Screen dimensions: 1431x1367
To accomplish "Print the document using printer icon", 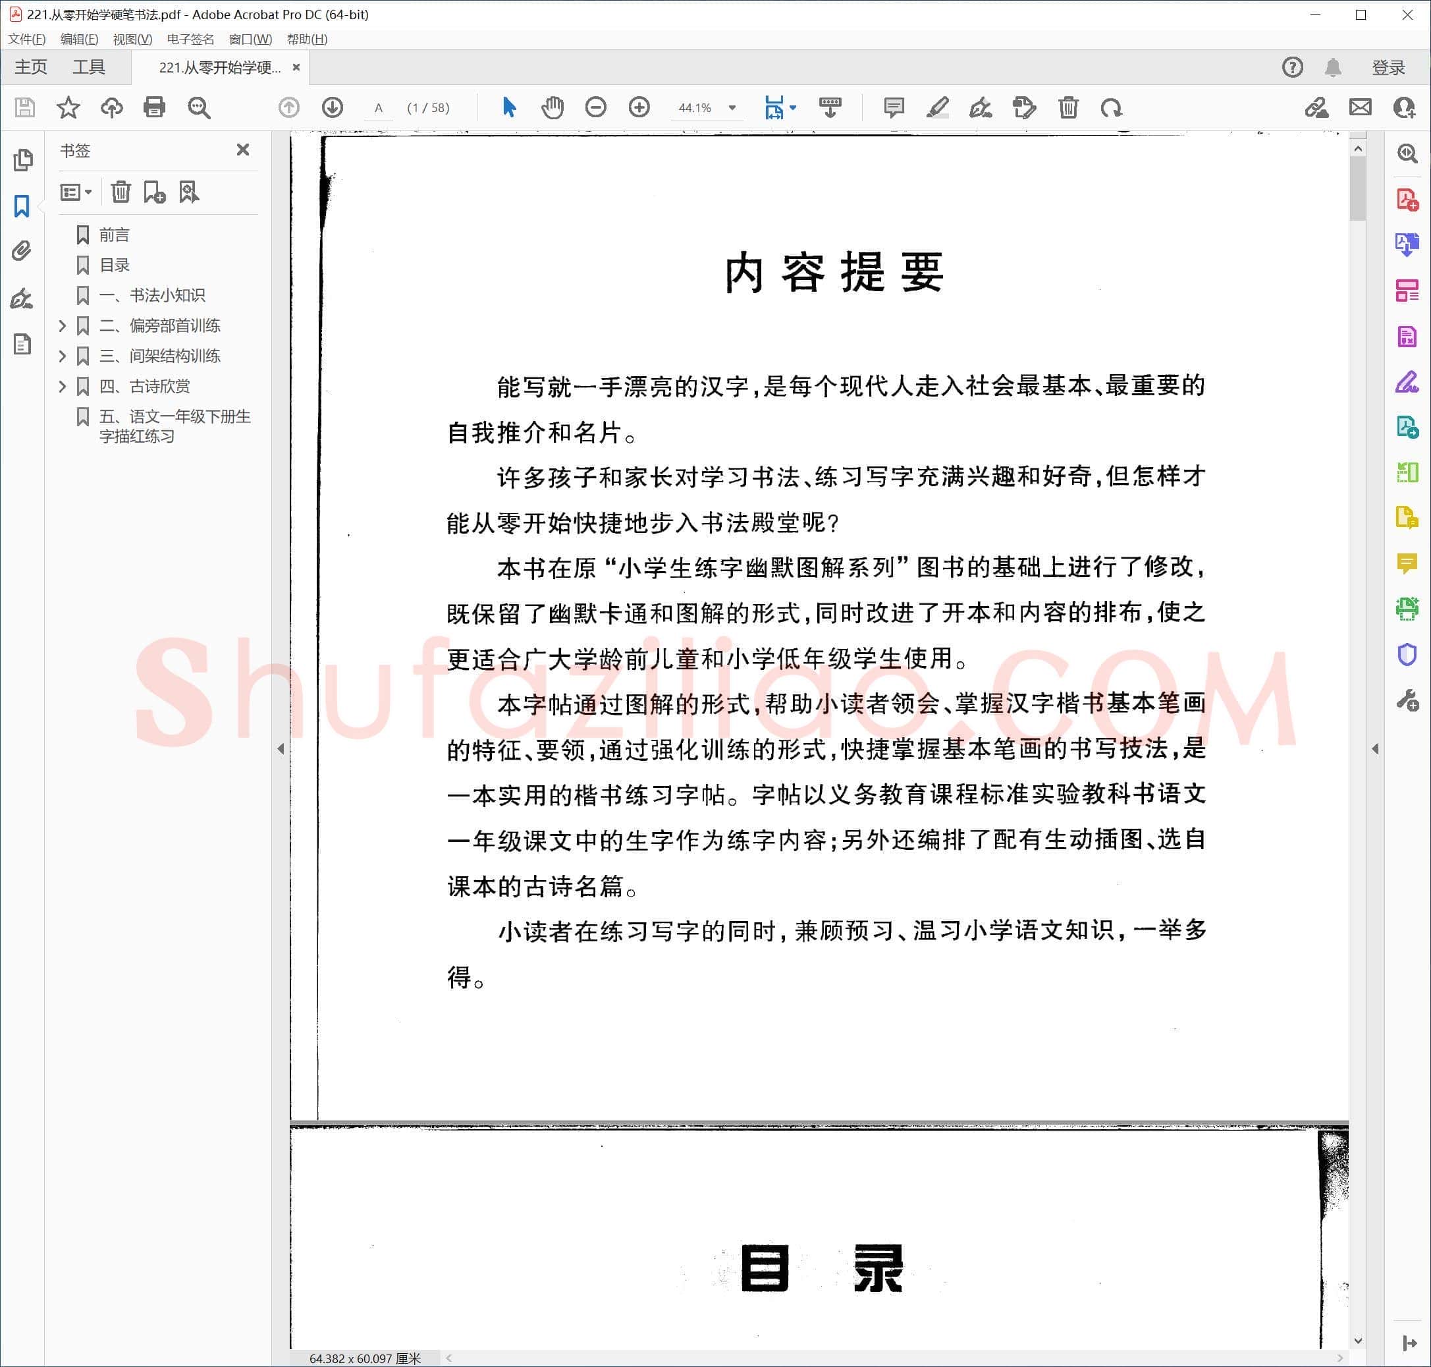I will click(x=154, y=108).
